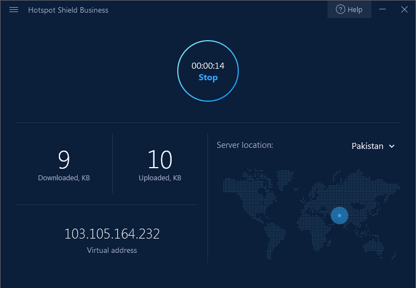This screenshot has height=288, width=416.
Task: Stop the VPN connection
Action: point(208,77)
